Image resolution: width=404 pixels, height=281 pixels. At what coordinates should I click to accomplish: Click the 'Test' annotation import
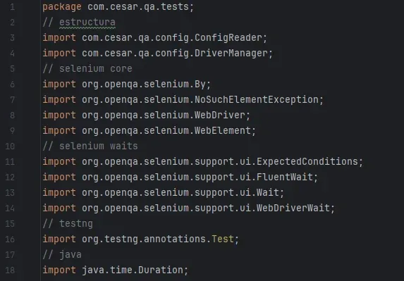tap(223, 239)
